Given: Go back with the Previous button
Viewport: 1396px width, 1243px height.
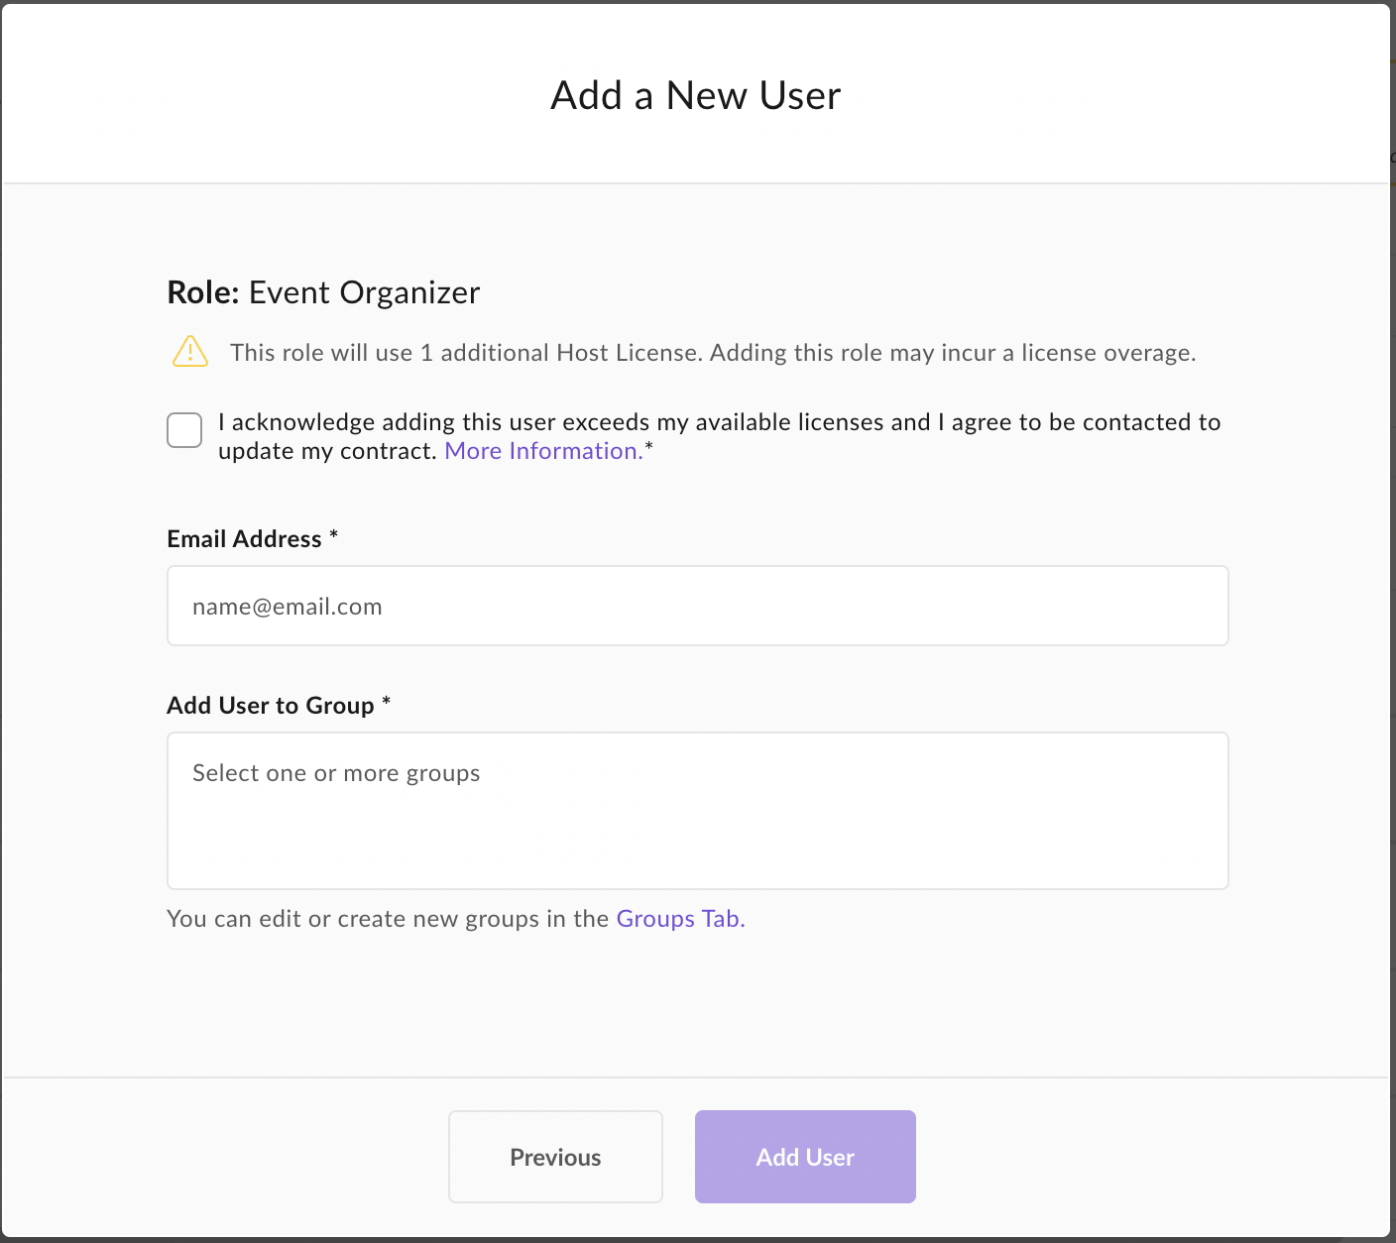Looking at the screenshot, I should pos(555,1157).
